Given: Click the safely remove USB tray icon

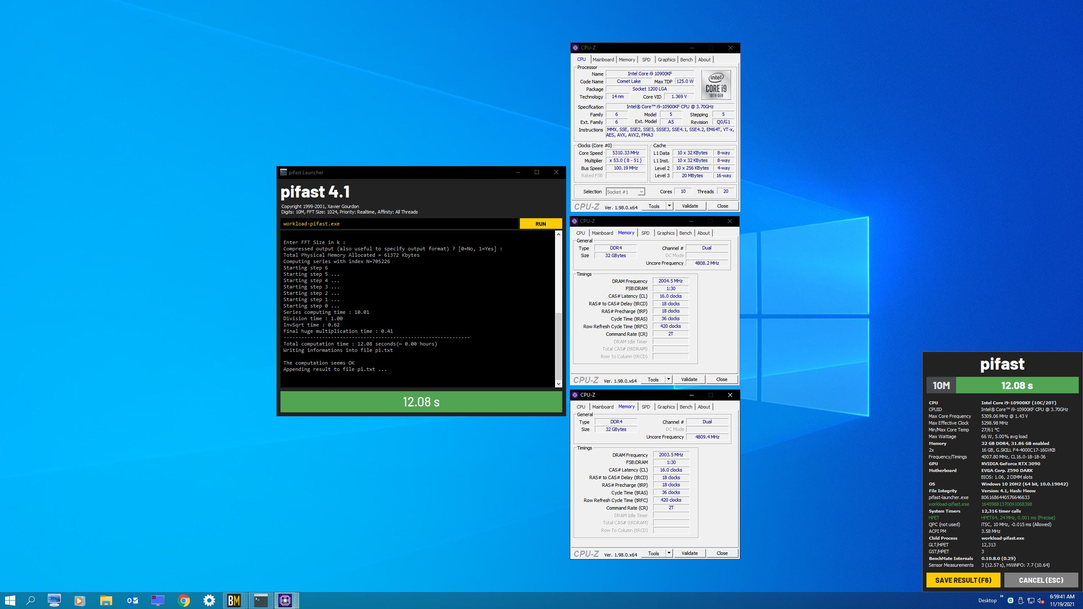Looking at the screenshot, I should pyautogui.click(x=1021, y=601).
